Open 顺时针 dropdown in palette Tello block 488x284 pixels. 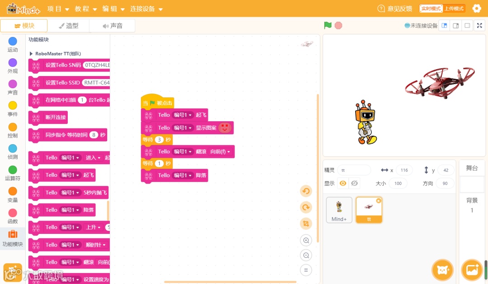pos(95,245)
